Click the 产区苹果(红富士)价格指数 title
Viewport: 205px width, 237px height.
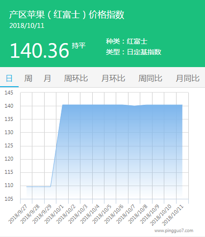pos(67,15)
